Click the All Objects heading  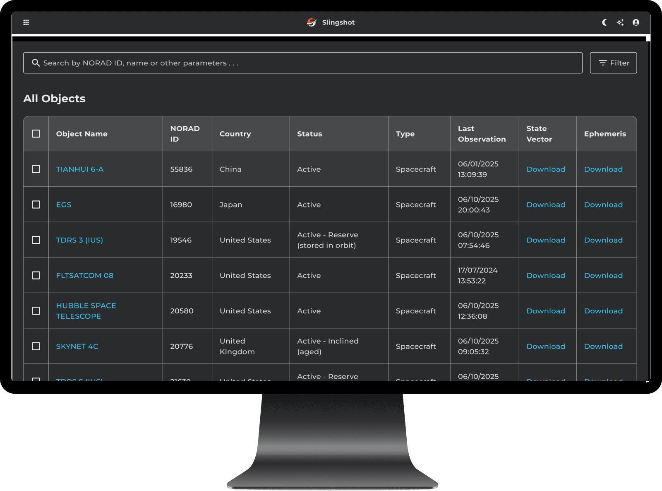pyautogui.click(x=54, y=99)
